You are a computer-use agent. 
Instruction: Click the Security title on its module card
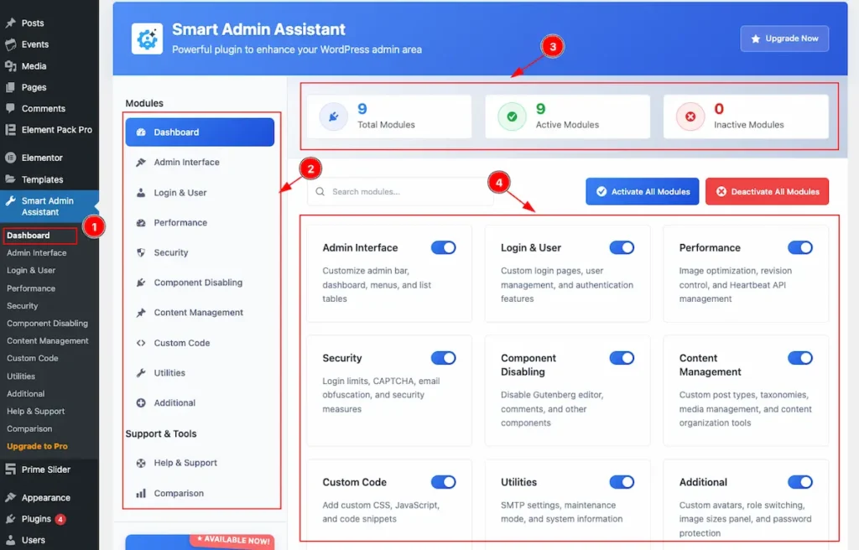[x=342, y=358]
